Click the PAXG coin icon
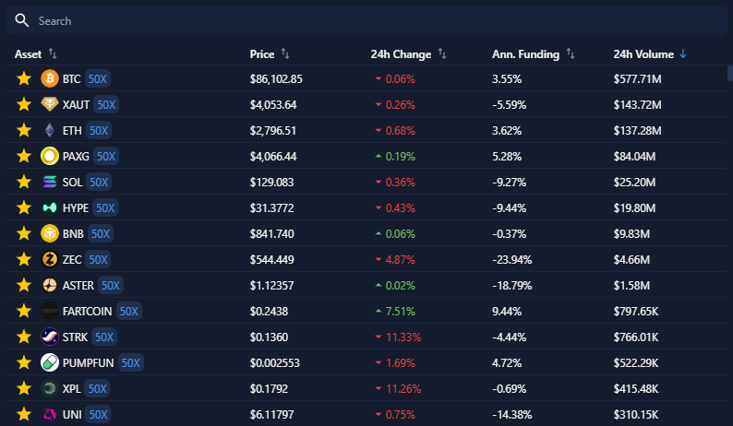This screenshot has height=426, width=733. pos(50,156)
